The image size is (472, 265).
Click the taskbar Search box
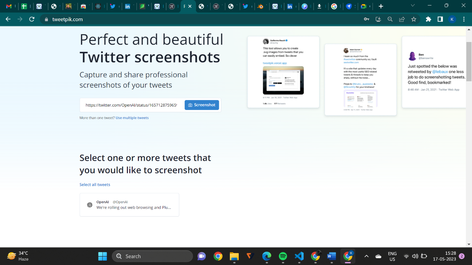coord(153,256)
